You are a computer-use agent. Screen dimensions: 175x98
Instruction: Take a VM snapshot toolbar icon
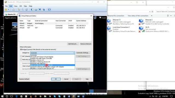19,10
